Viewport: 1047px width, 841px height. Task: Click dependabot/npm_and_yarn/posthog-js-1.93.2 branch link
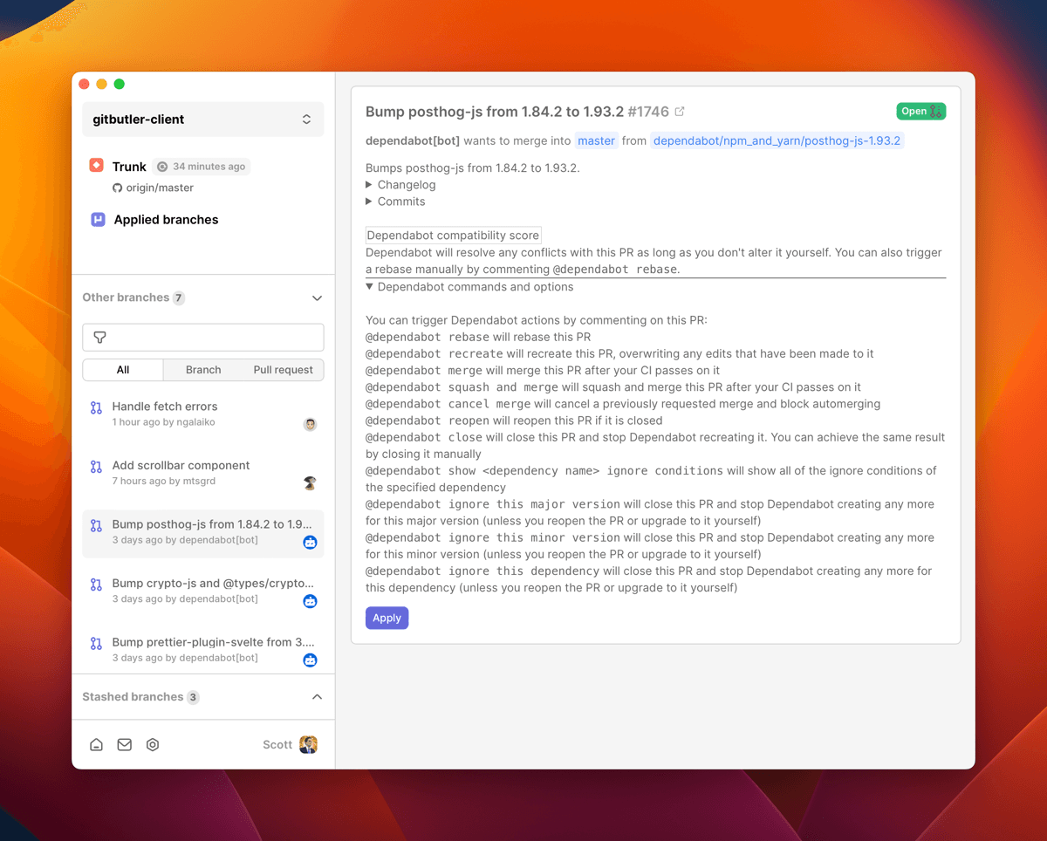point(777,140)
